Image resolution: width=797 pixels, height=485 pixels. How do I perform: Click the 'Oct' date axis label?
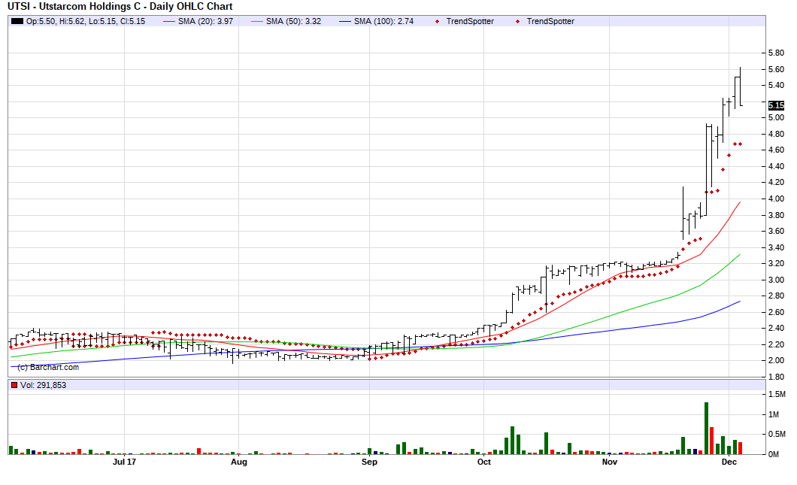[x=484, y=462]
